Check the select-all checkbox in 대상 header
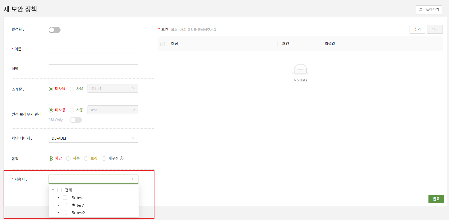449x220 pixels. 163,44
